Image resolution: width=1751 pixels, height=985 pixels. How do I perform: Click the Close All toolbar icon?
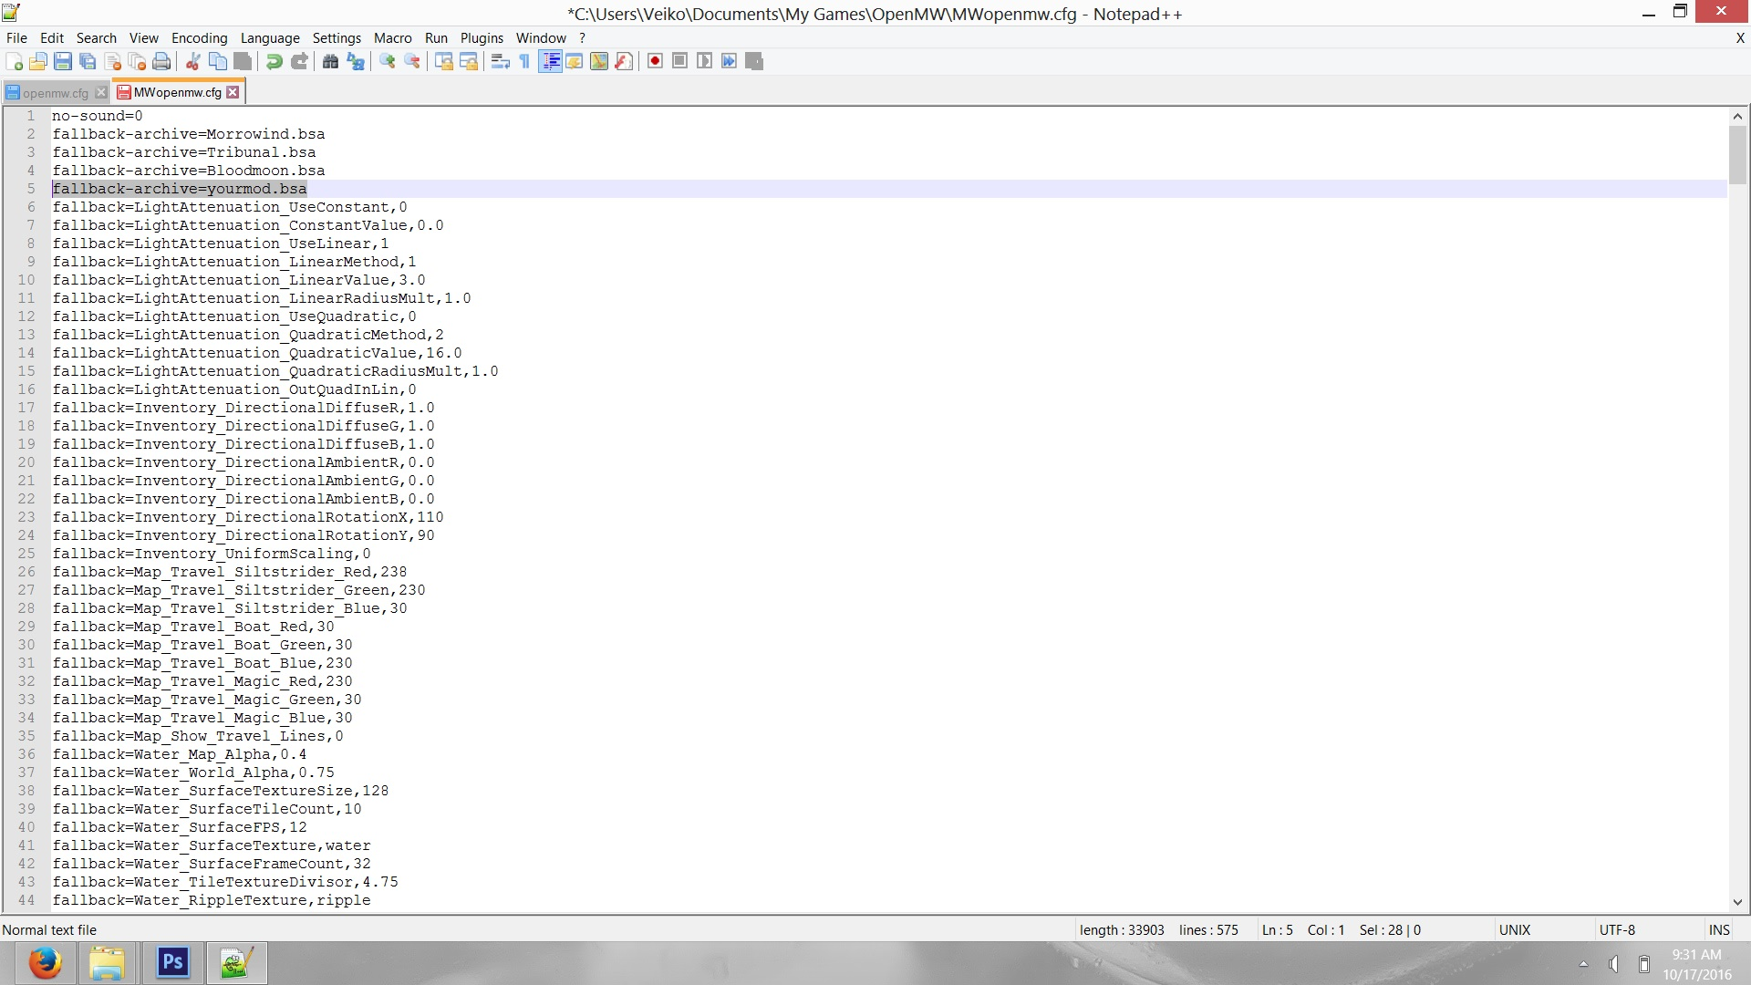pyautogui.click(x=137, y=61)
